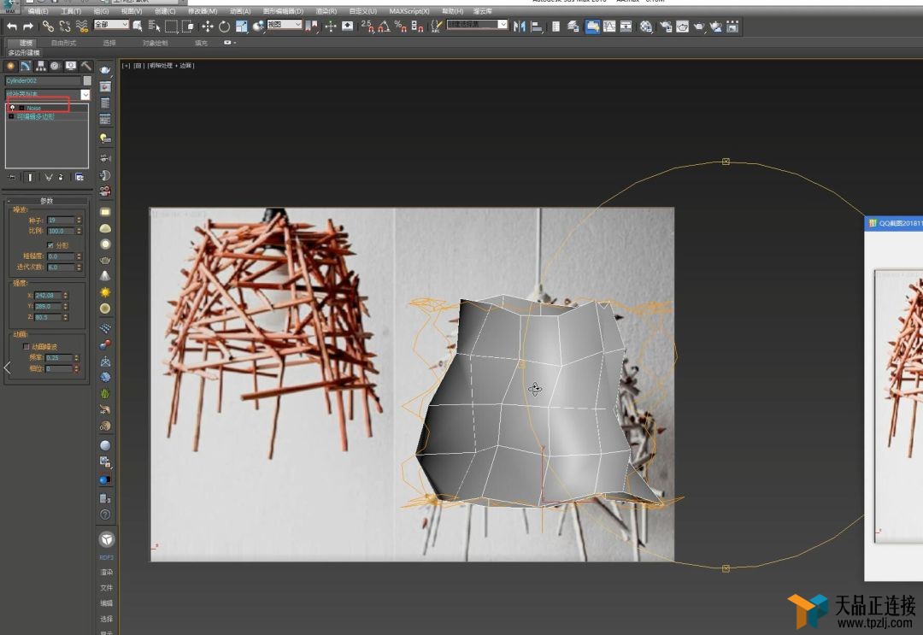Activate the Select and Move tool
Screen dimensions: 923x635
pos(207,26)
